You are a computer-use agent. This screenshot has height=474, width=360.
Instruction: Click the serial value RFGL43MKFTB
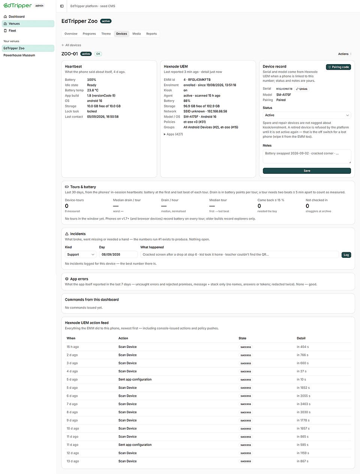[284, 89]
